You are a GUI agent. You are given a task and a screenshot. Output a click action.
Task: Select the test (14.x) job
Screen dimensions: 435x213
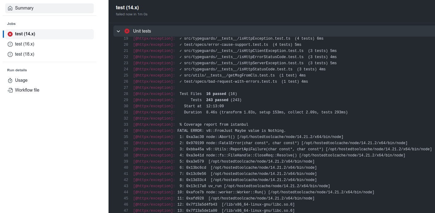coord(25,34)
